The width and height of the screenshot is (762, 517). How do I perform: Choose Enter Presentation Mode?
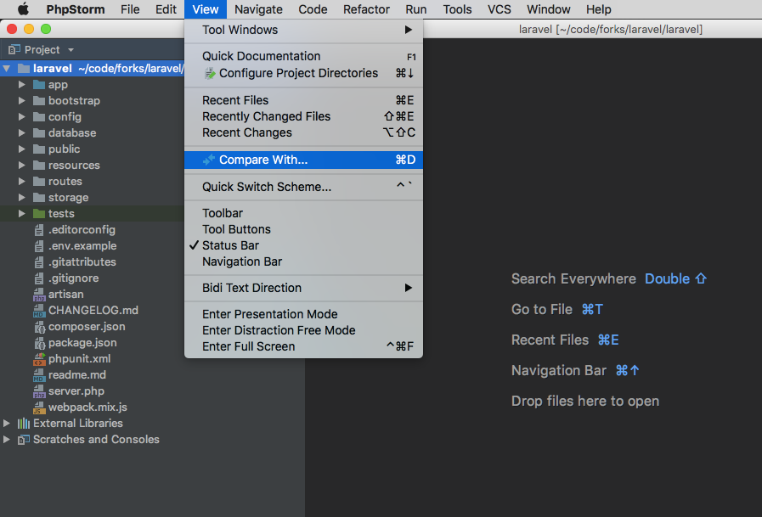[303, 314]
